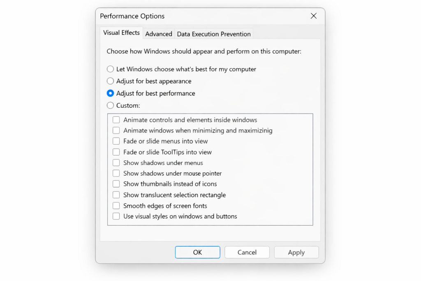Check "Use visual styles on windows and buttons"

pos(116,216)
